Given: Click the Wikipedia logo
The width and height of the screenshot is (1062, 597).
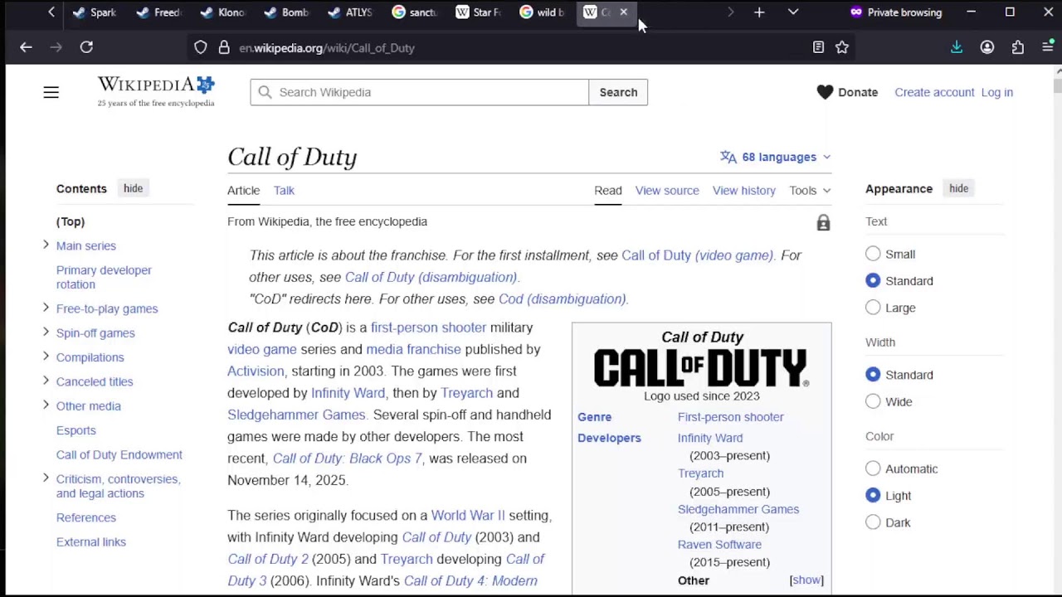Looking at the screenshot, I should [156, 91].
